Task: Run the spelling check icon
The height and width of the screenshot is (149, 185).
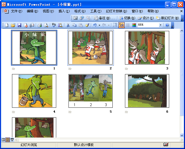Action: tap(54, 25)
